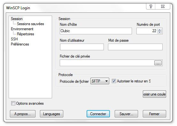The width and height of the screenshot is (177, 126).
Task: Click the Languages button
Action: click(x=51, y=114)
